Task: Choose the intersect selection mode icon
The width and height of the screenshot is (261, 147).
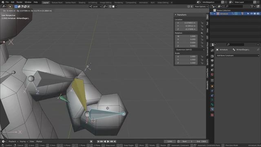Action: click(29, 7)
